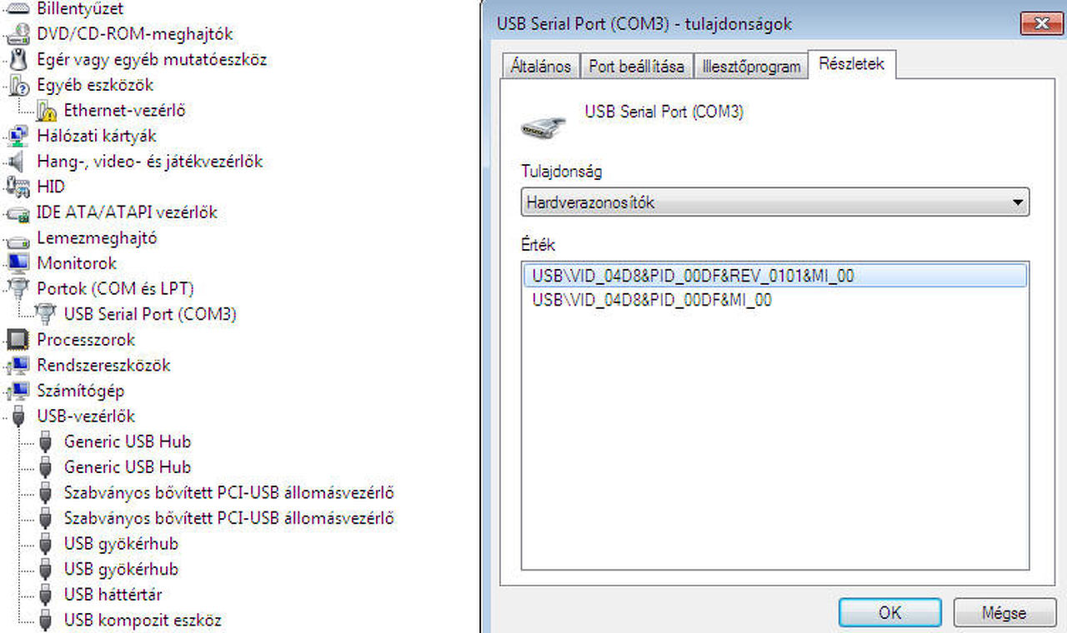Viewport: 1067px width, 633px height.
Task: Select USB kompozit eszköz in the tree
Action: tap(143, 621)
